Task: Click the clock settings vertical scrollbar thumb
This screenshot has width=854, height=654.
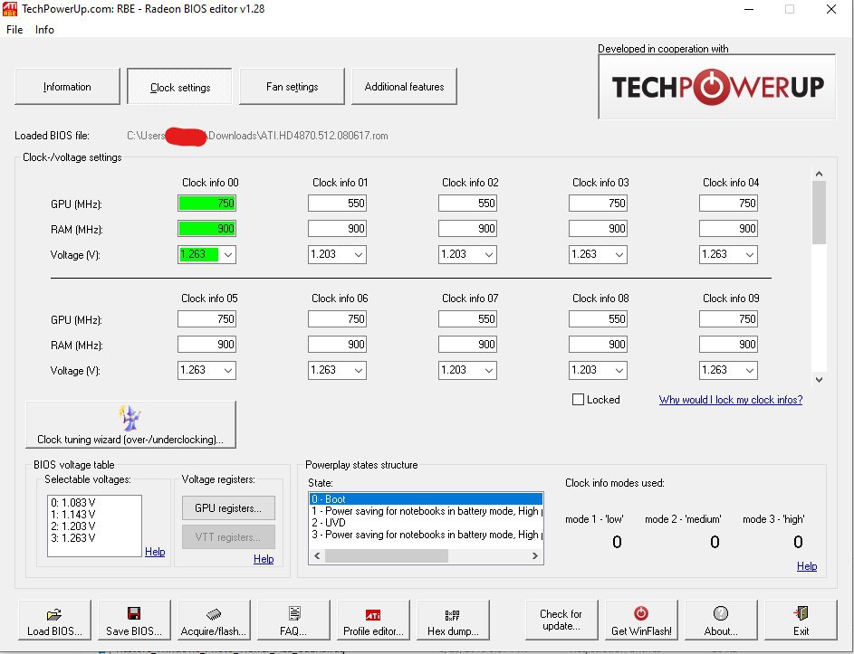Action: (x=819, y=213)
